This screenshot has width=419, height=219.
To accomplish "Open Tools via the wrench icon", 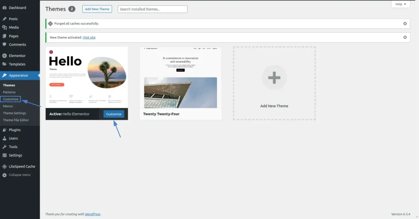I will click(5, 147).
